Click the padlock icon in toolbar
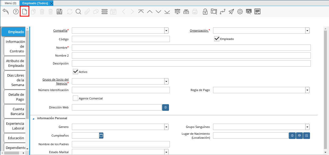This screenshot has width=329, height=155. tap(205, 12)
